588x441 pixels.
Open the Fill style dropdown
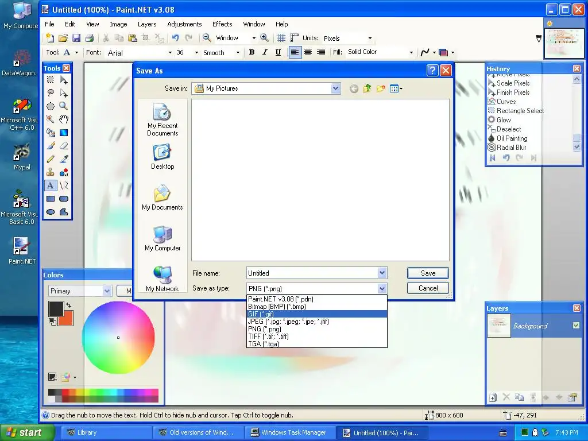pos(411,52)
